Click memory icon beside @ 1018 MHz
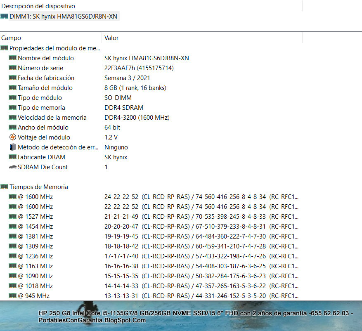 point(12,286)
